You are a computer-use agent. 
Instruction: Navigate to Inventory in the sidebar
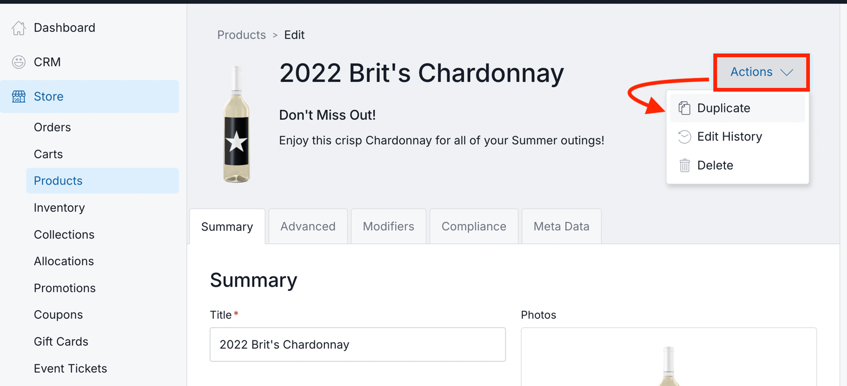[x=59, y=208]
